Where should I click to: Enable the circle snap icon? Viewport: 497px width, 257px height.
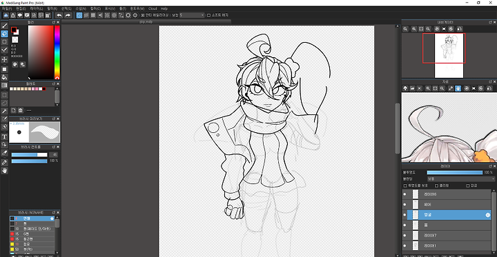click(x=114, y=15)
